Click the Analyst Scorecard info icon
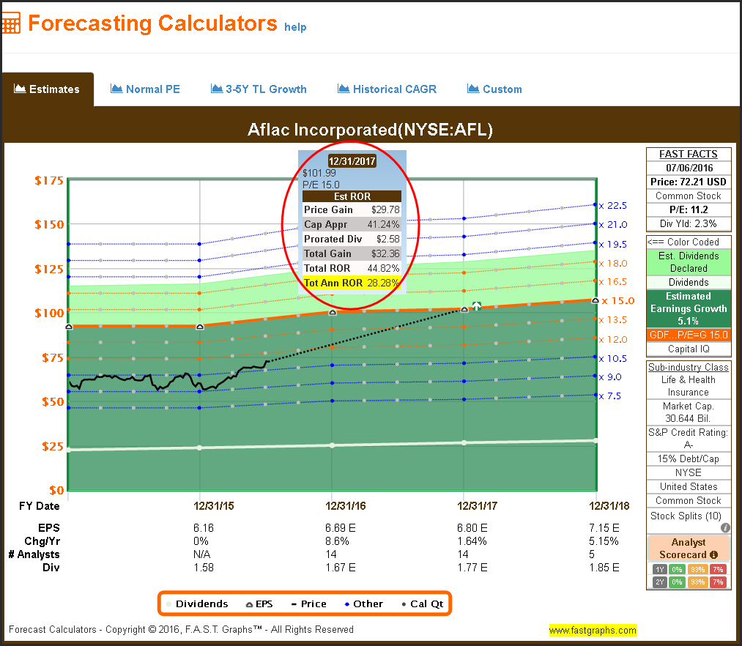Screen dimensions: 742x646 pyautogui.click(x=713, y=554)
